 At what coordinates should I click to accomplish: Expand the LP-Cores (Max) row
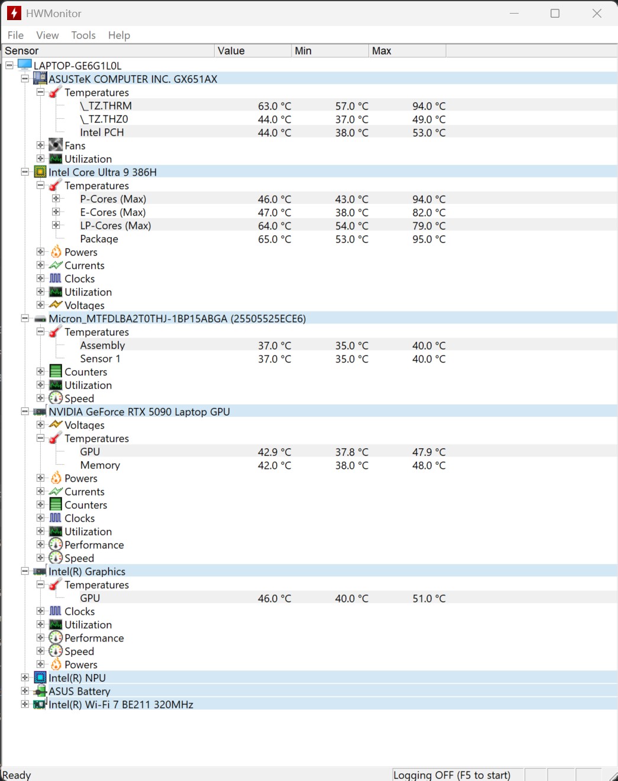(x=56, y=225)
